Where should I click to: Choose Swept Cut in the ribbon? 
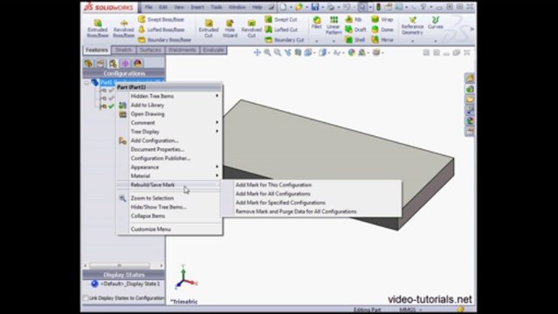(x=281, y=19)
